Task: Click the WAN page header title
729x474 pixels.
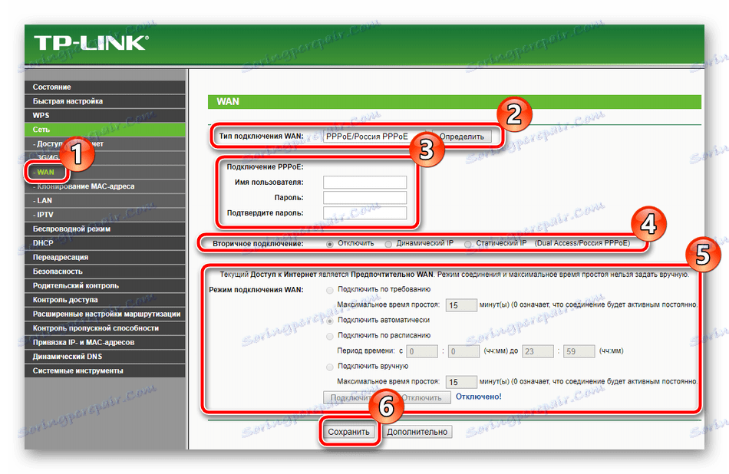Action: point(228,101)
